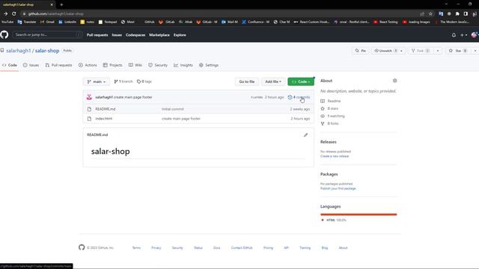The width and height of the screenshot is (479, 269).
Task: Open Explore in top navigation
Action: (180, 35)
